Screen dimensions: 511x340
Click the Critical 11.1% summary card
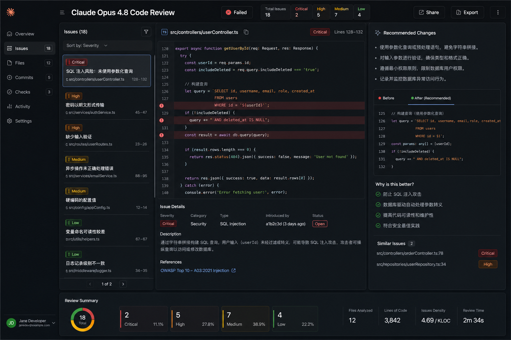coord(144,319)
